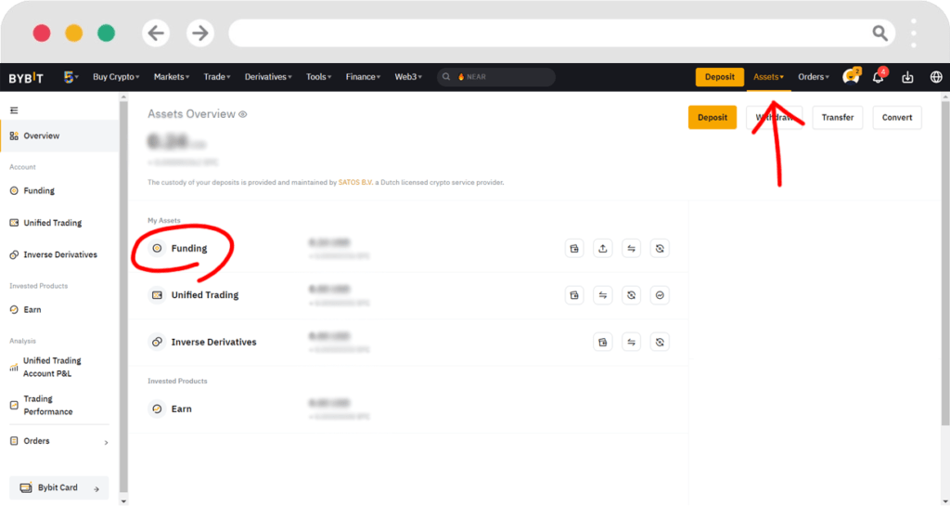This screenshot has width=950, height=506.
Task: Expand the Markets dropdown
Action: [x=172, y=77]
